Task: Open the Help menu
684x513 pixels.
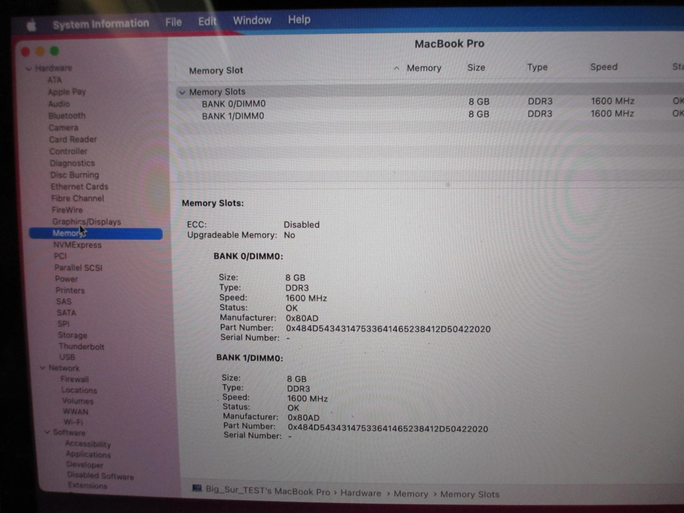Action: 299,19
